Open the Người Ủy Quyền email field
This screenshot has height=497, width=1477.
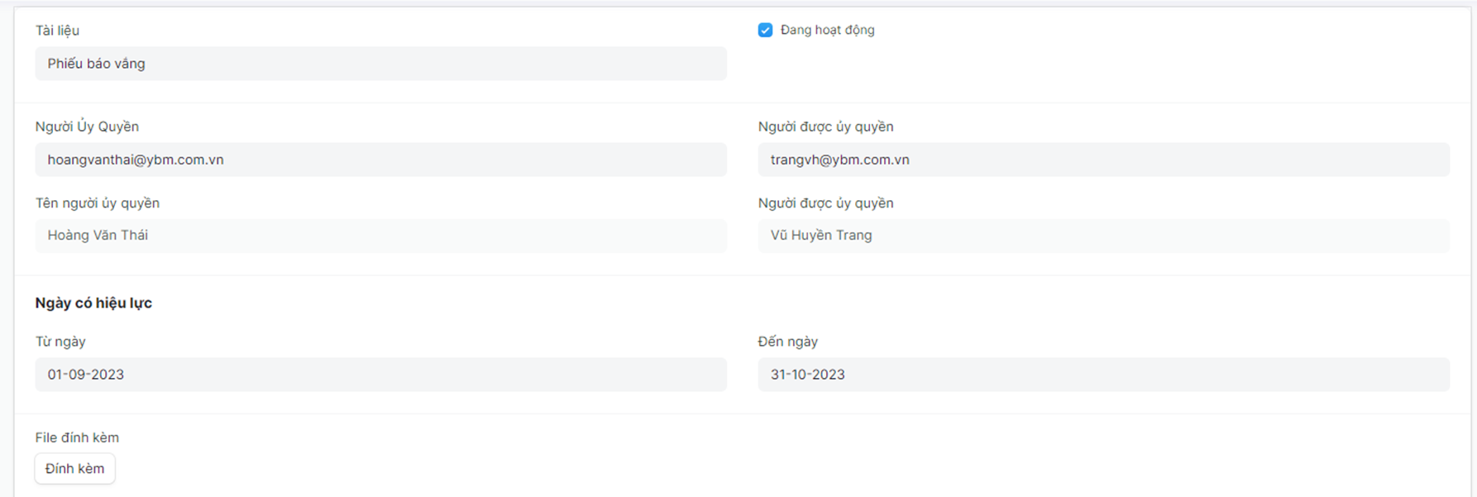coord(380,160)
